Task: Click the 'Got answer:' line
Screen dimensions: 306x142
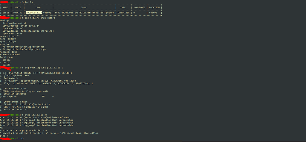Action: tap(9, 78)
